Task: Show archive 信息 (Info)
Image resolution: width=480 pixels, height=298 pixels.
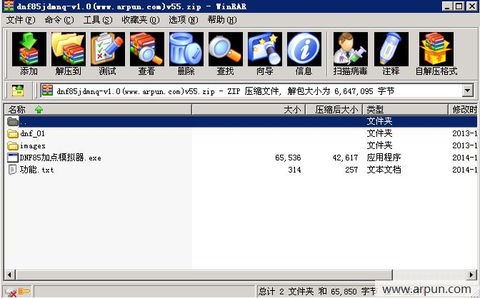Action: click(x=304, y=49)
